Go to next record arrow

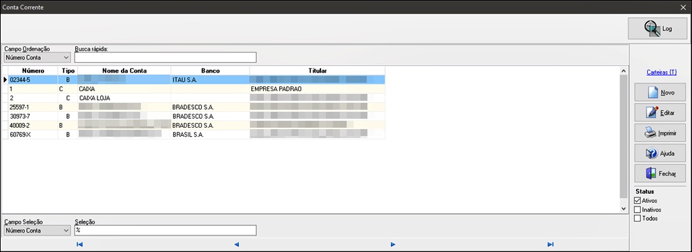point(393,244)
